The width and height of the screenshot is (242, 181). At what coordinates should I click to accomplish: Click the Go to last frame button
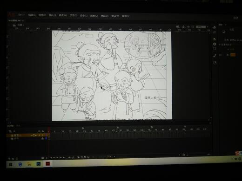tap(64, 157)
